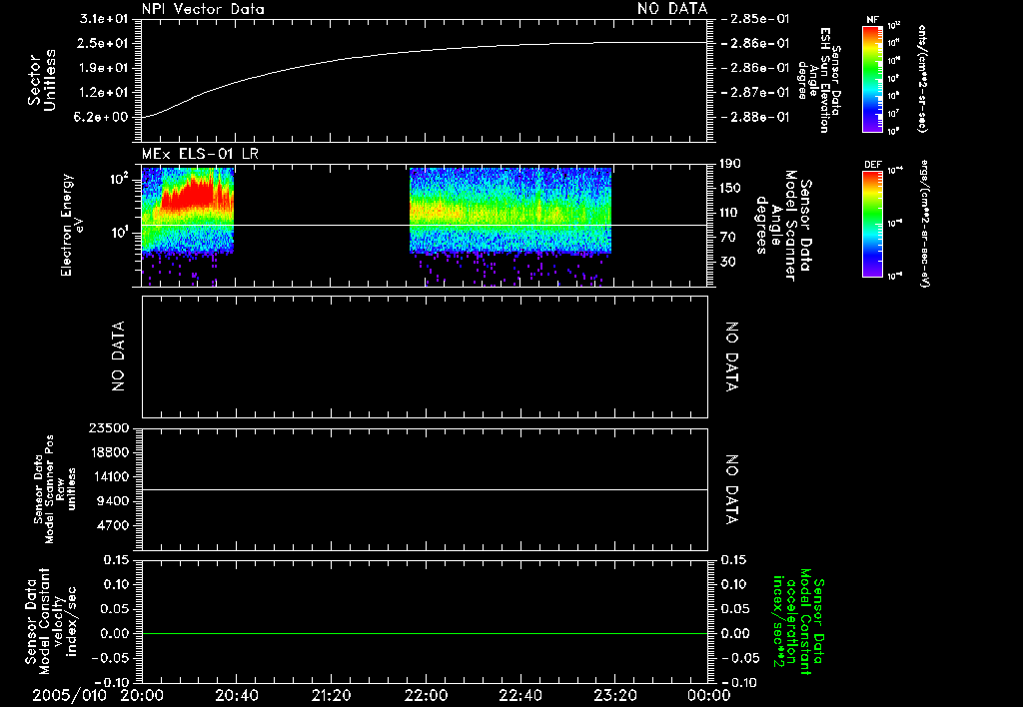1023x707 pixels.
Task: Click the 'Model Scanner Pos Raw' axis label
Action: 55,489
